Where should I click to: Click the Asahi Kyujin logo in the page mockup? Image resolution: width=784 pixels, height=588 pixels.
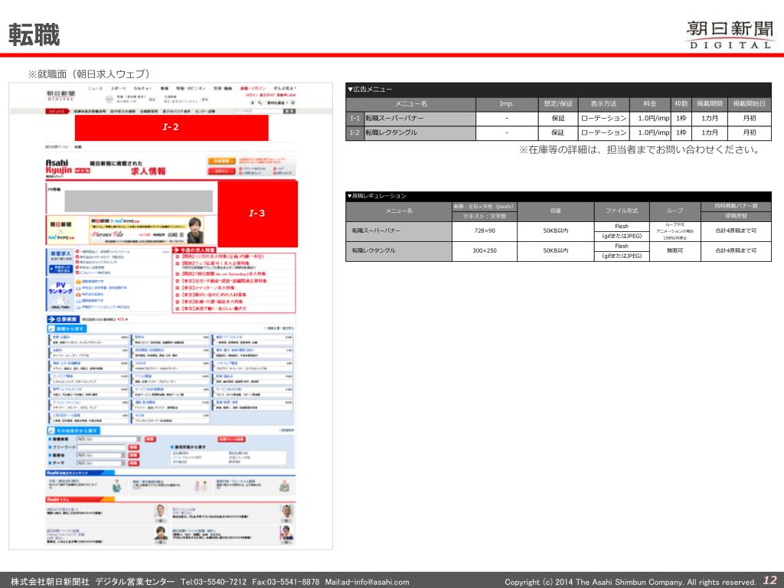tap(68, 168)
